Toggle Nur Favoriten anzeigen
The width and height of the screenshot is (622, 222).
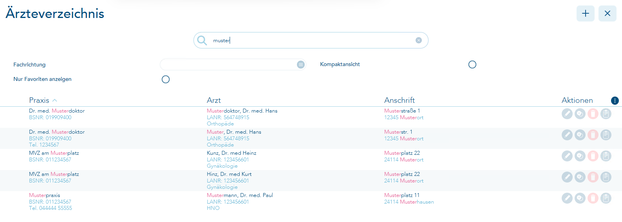(166, 79)
